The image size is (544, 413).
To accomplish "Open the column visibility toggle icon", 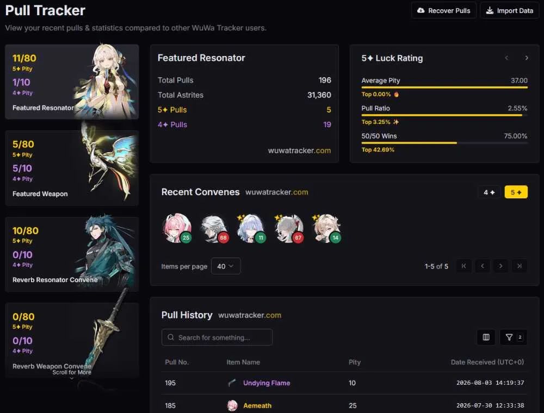I will [x=486, y=337].
